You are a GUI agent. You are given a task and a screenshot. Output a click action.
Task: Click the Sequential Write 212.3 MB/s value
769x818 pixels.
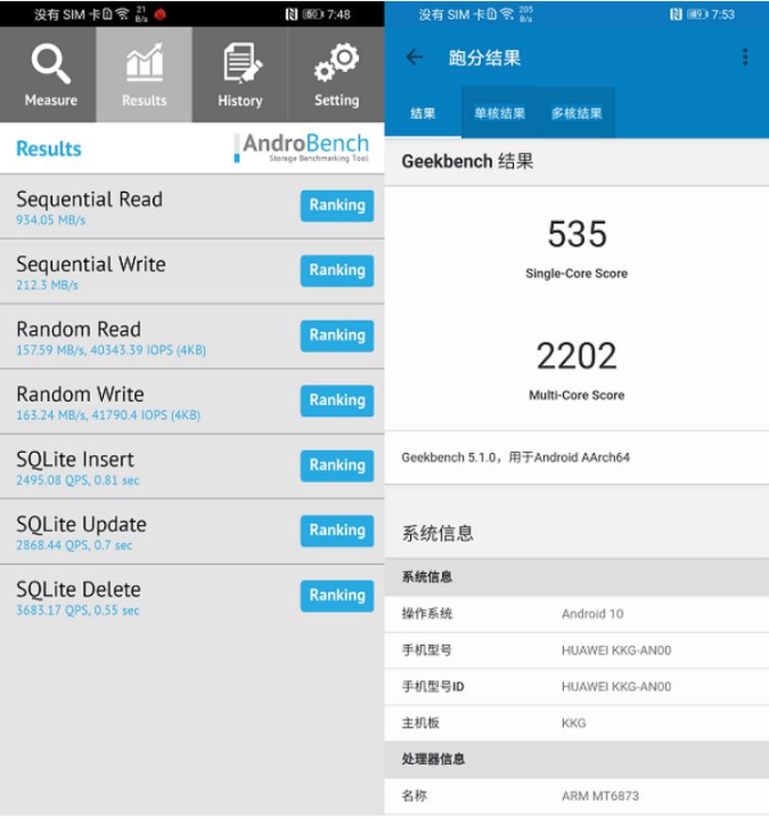point(47,286)
